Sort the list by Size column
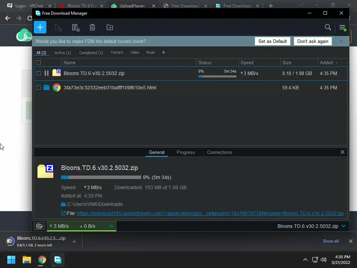Screen dimensions: 357x268 click(299, 62)
